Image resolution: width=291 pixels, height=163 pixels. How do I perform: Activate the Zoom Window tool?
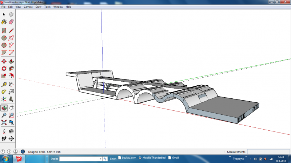pos(11,115)
